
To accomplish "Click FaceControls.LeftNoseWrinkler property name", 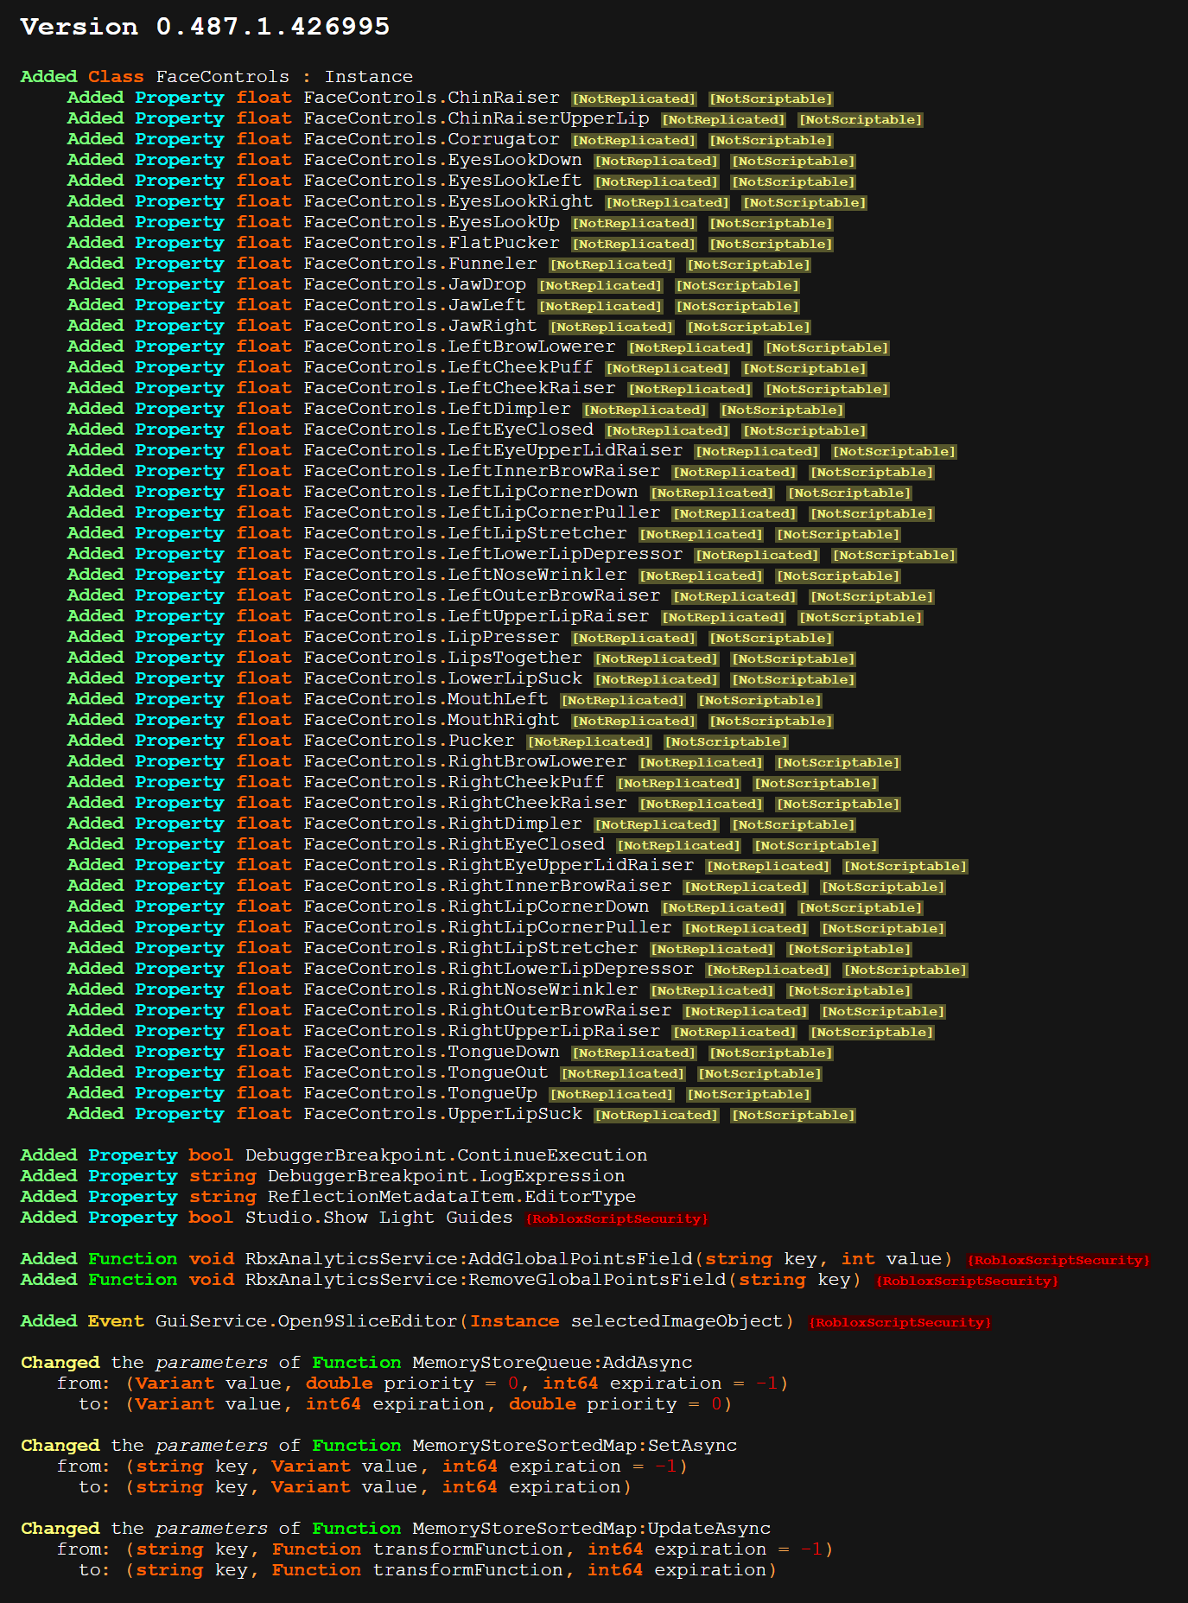I will tap(465, 575).
